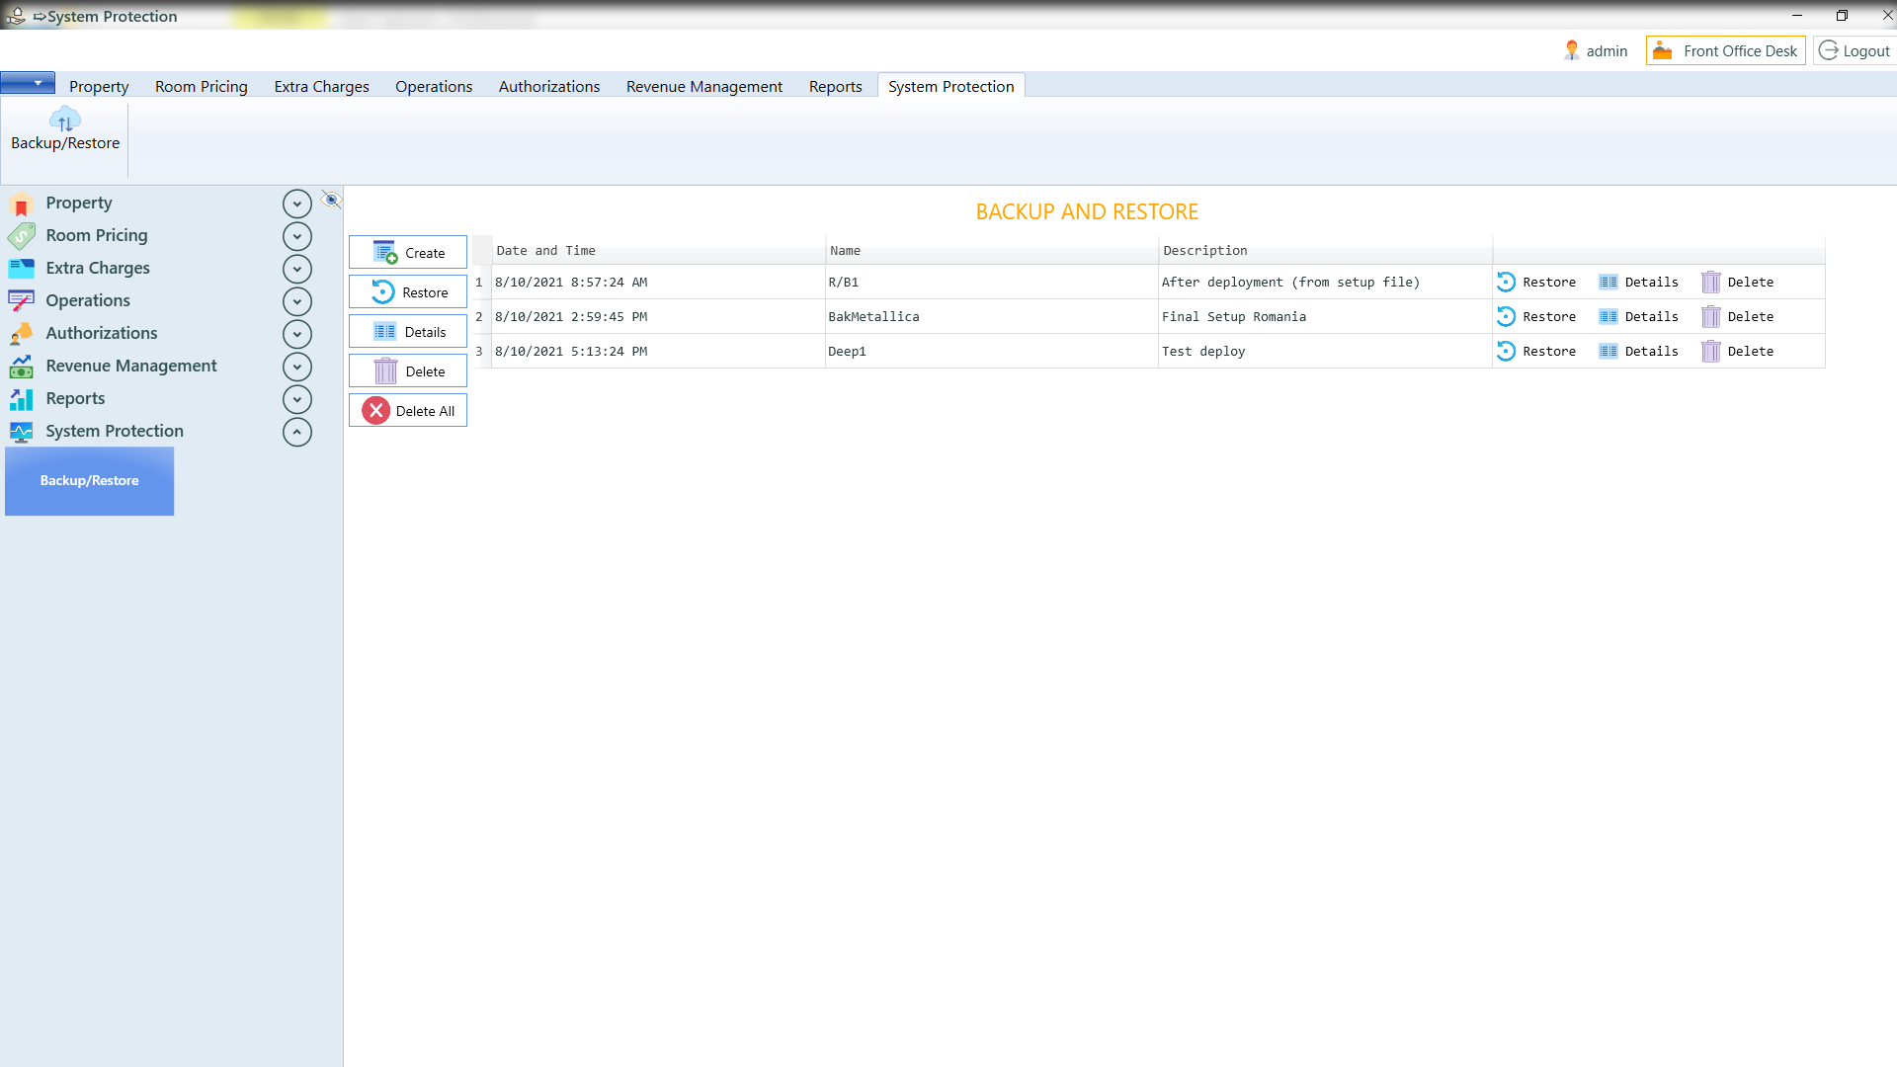Select the 8/10/2021 2:59:45 PM cell
Screen dimensions: 1897x1067
pyautogui.click(x=658, y=316)
